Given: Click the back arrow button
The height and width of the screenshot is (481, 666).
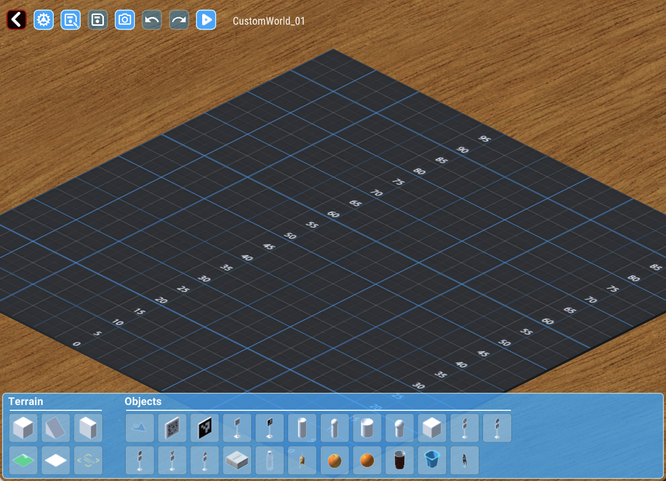Looking at the screenshot, I should coord(17,20).
